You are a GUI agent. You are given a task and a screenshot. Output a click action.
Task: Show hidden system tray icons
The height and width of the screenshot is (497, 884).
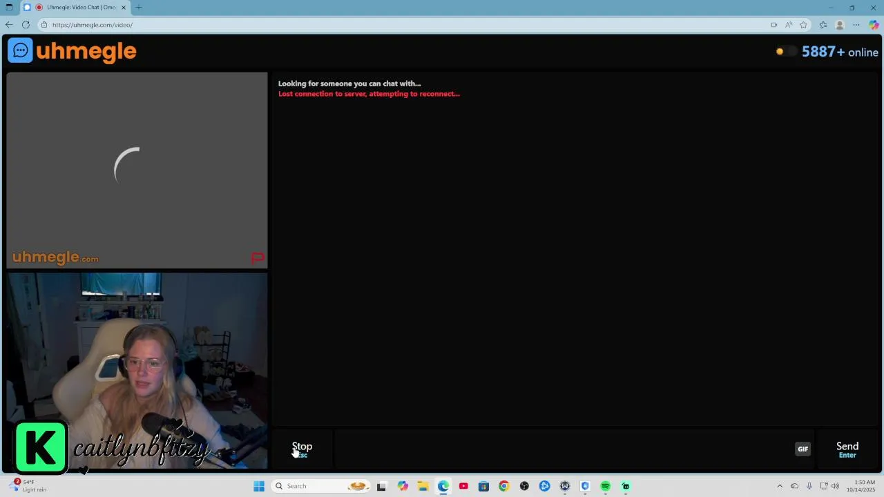[780, 486]
